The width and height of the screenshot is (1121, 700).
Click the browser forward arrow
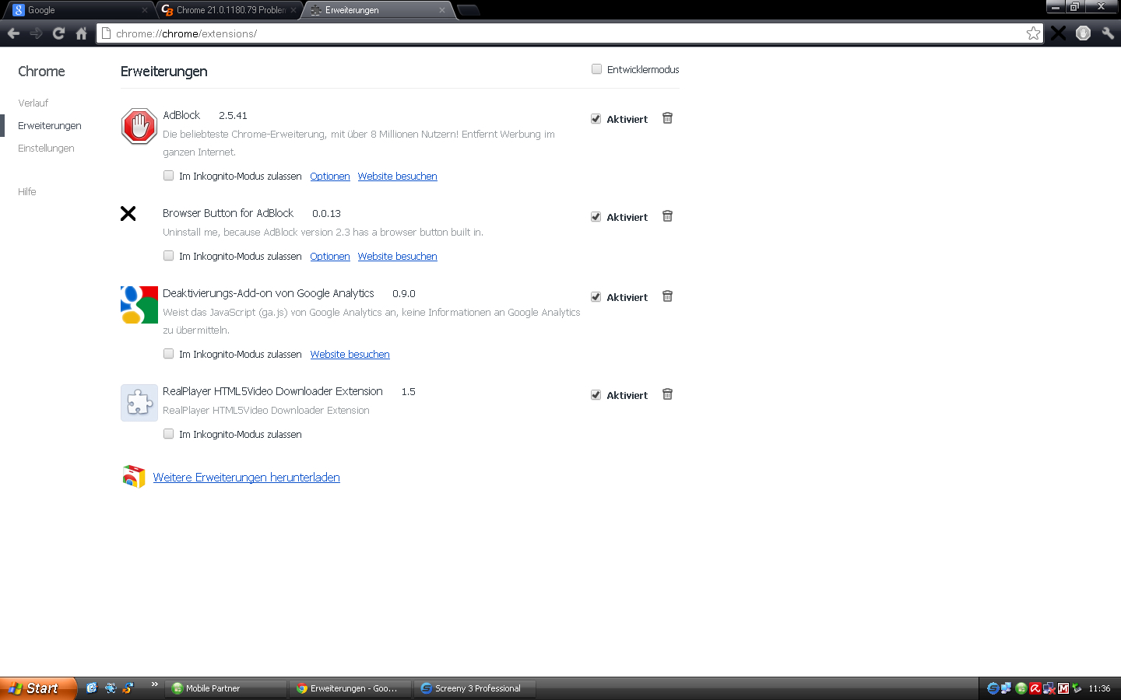tap(36, 33)
